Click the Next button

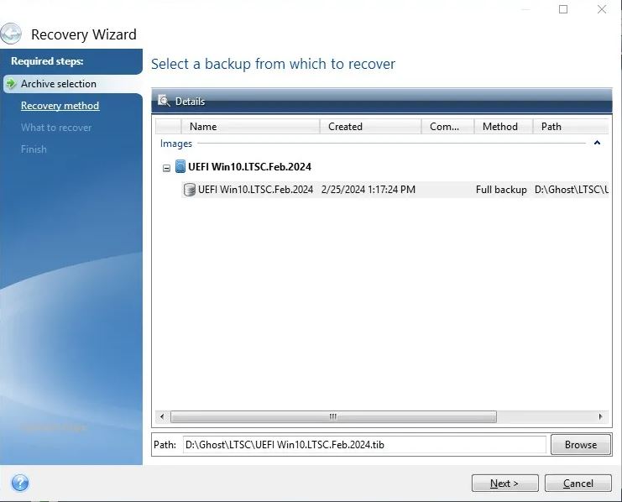(504, 483)
